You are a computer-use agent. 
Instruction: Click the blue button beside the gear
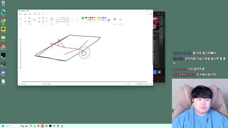coord(155,72)
